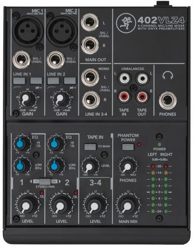Click the Line In 3-4 mono left jack
193x249 pixels.
pyautogui.click(x=90, y=77)
